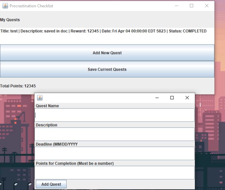Click the Java icon in Procrastination Checklist title bar
The height and width of the screenshot is (190, 225).
click(5, 6)
